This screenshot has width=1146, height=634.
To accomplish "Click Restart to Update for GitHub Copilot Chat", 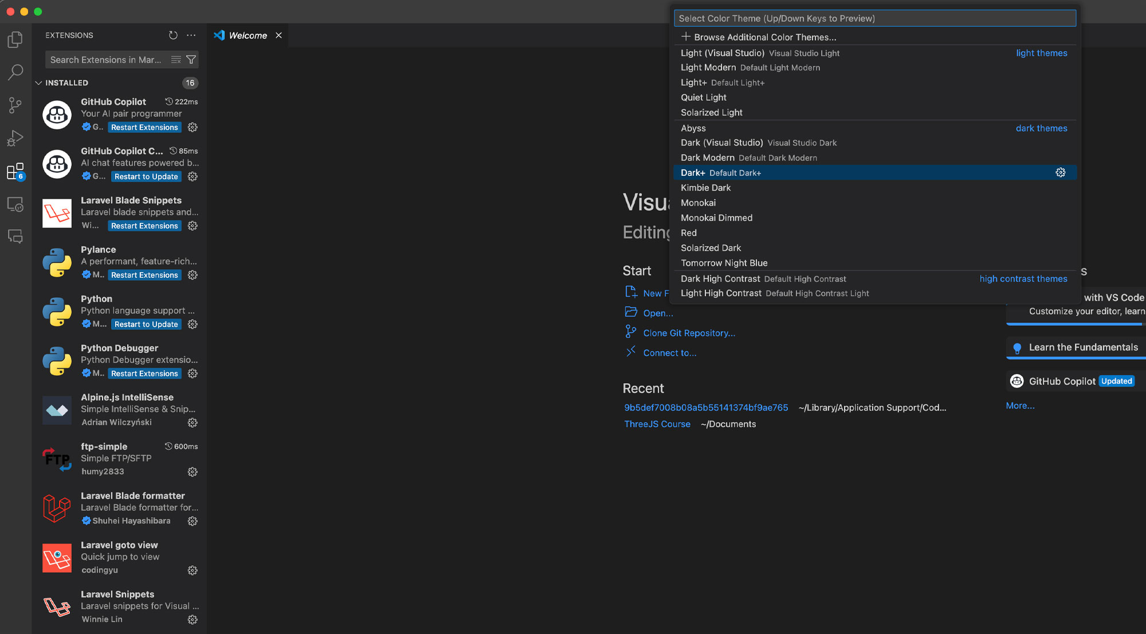I will (146, 176).
